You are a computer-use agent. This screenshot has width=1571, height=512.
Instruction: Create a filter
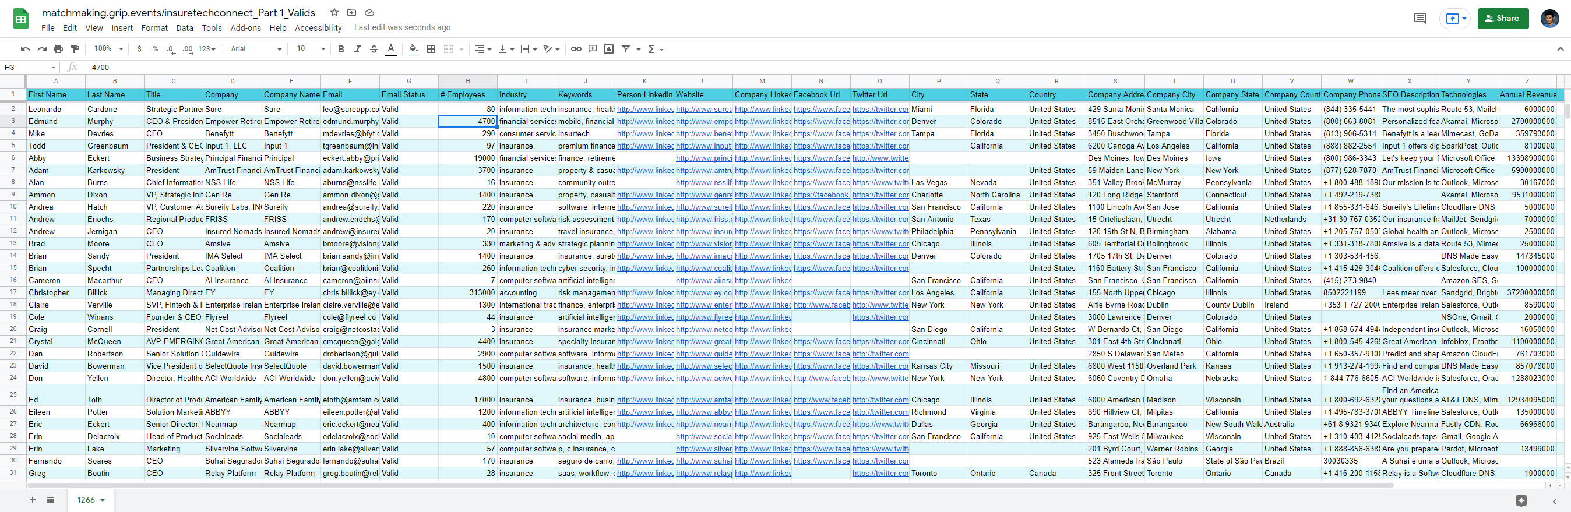[626, 49]
